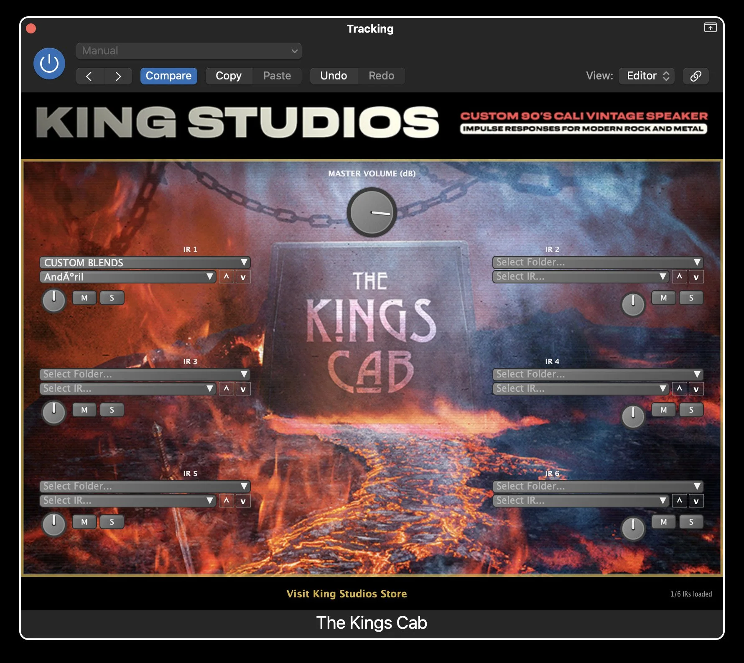Mute IR 4 slot
Viewport: 744px width, 663px height.
coord(664,410)
